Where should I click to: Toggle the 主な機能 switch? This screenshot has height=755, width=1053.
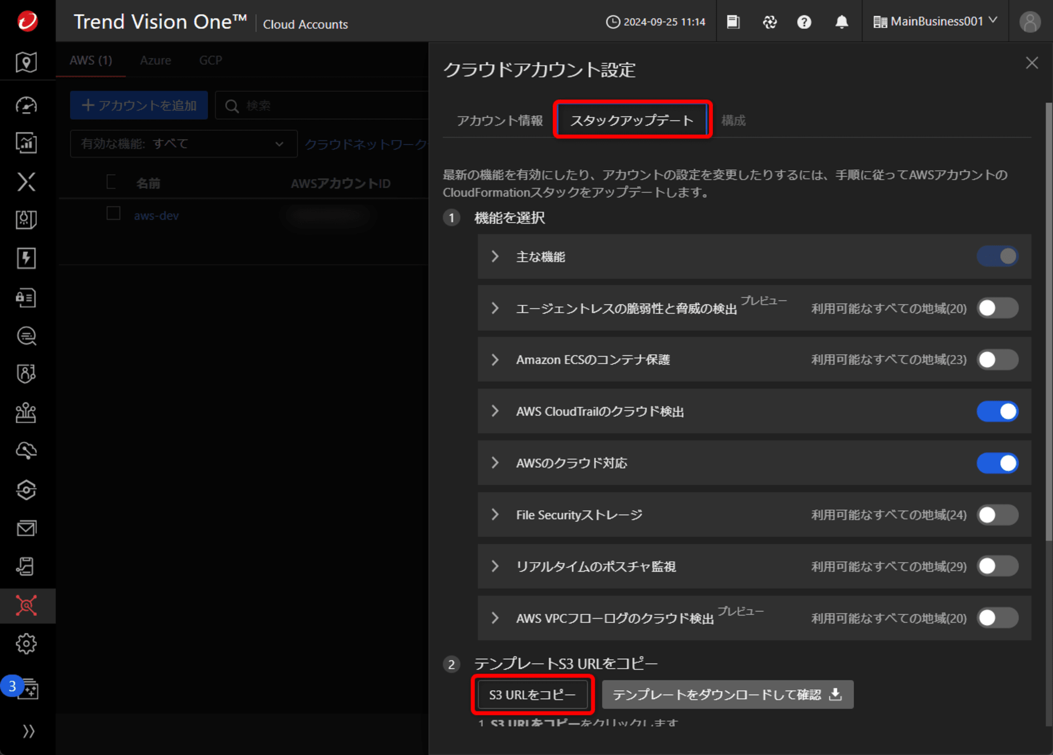pyautogui.click(x=997, y=256)
